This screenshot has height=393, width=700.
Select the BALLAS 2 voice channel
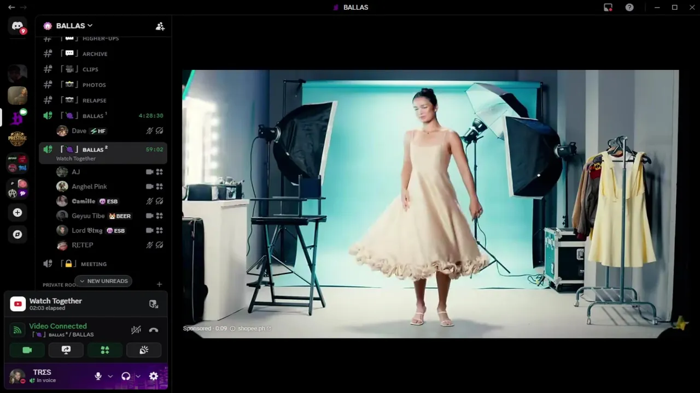pyautogui.click(x=103, y=153)
